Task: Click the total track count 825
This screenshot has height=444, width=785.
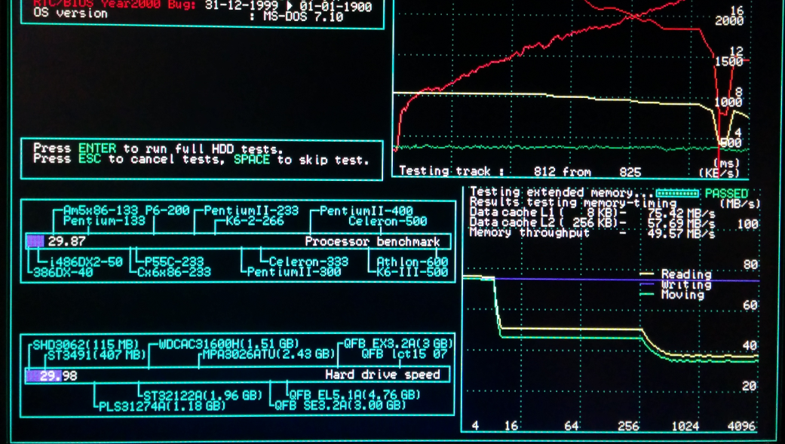Action: coord(630,172)
